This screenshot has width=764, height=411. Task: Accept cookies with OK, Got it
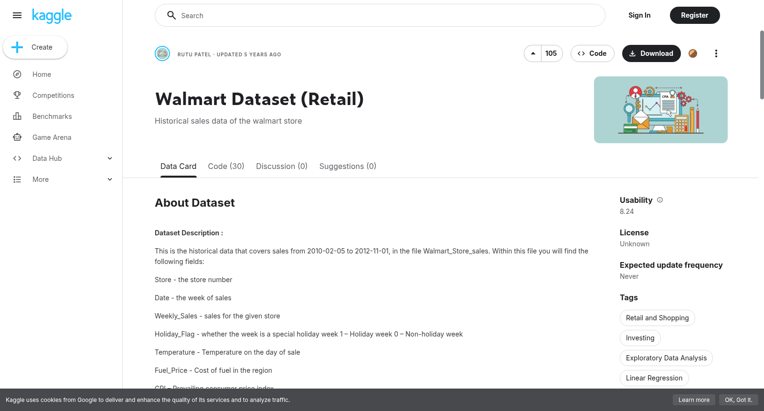pyautogui.click(x=738, y=400)
